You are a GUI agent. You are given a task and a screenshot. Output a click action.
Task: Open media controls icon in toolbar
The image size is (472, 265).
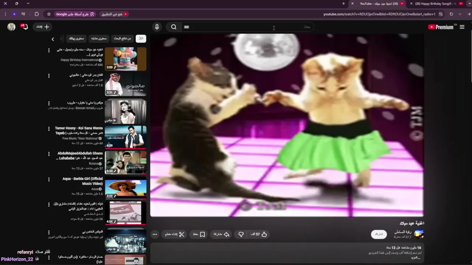point(24,14)
